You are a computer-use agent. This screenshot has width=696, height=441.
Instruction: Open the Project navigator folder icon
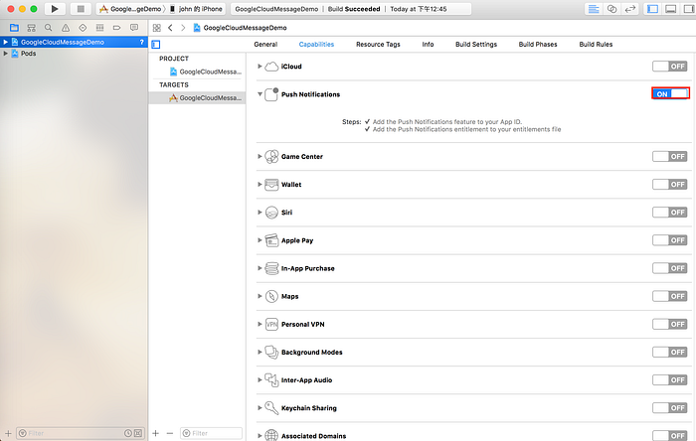coord(14,28)
